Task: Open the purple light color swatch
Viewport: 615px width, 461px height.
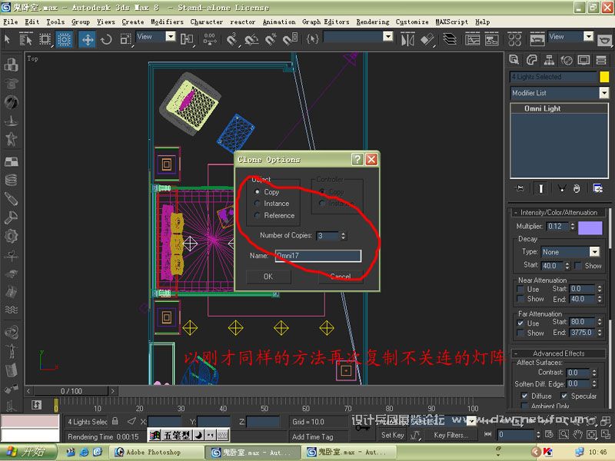Action: (x=590, y=227)
